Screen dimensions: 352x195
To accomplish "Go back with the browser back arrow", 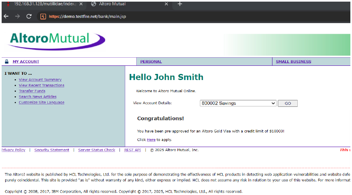I will [6, 16].
